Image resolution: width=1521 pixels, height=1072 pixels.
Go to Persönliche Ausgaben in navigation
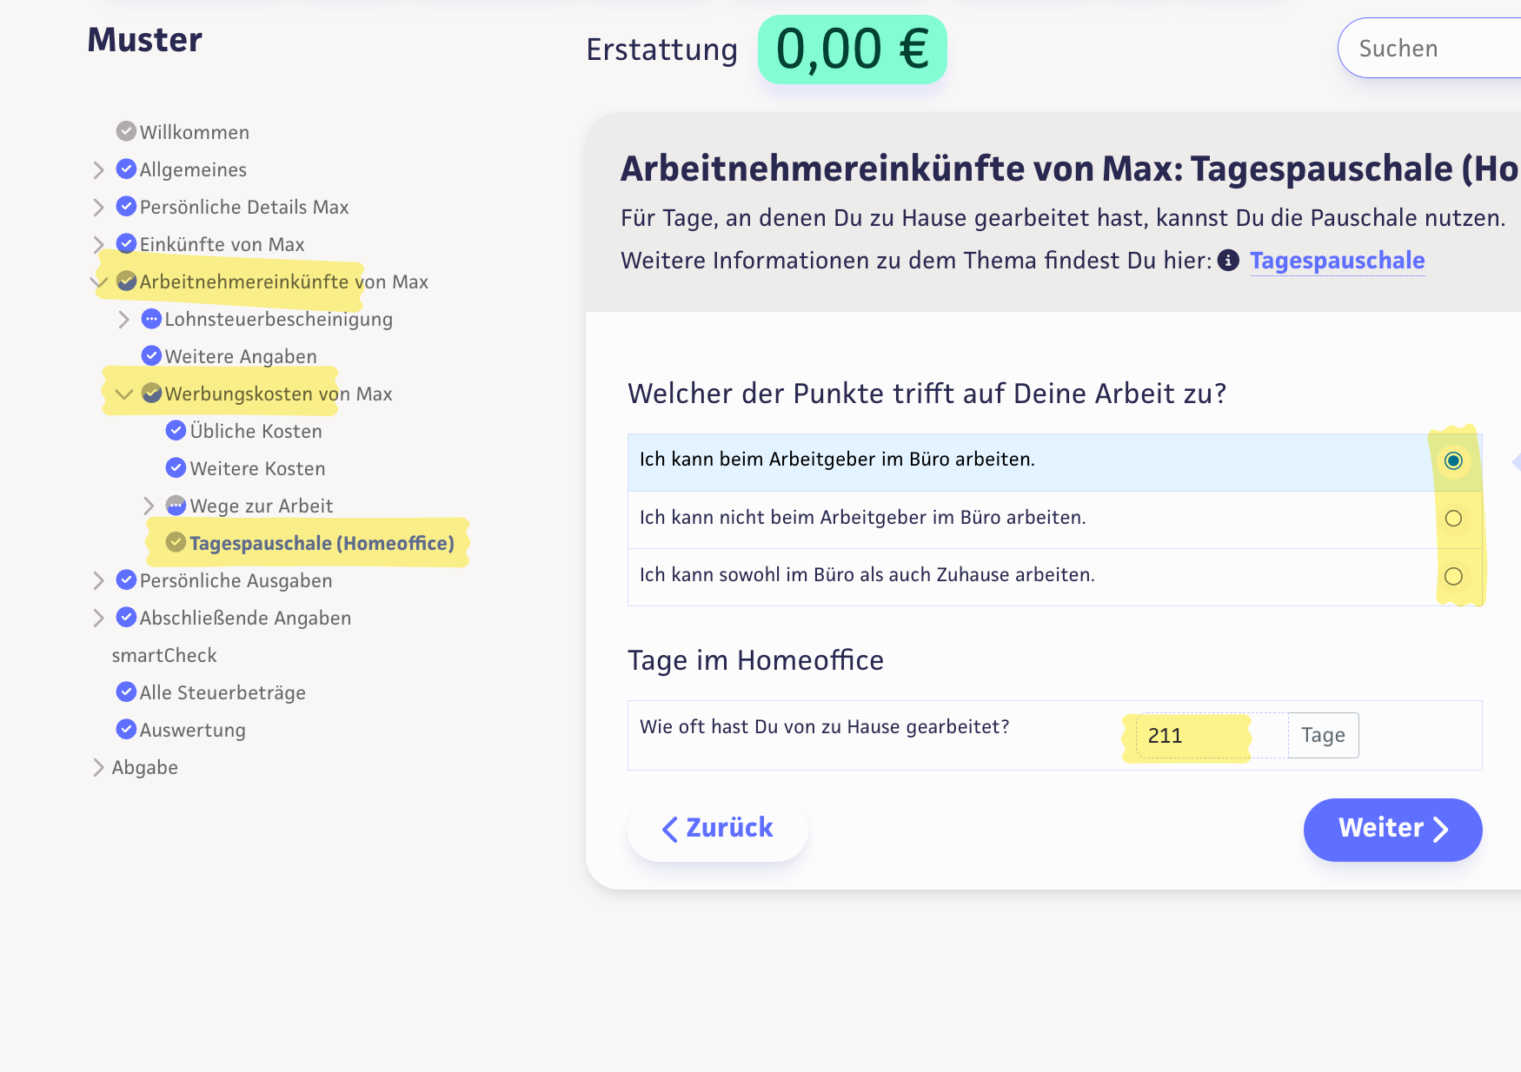tap(236, 581)
